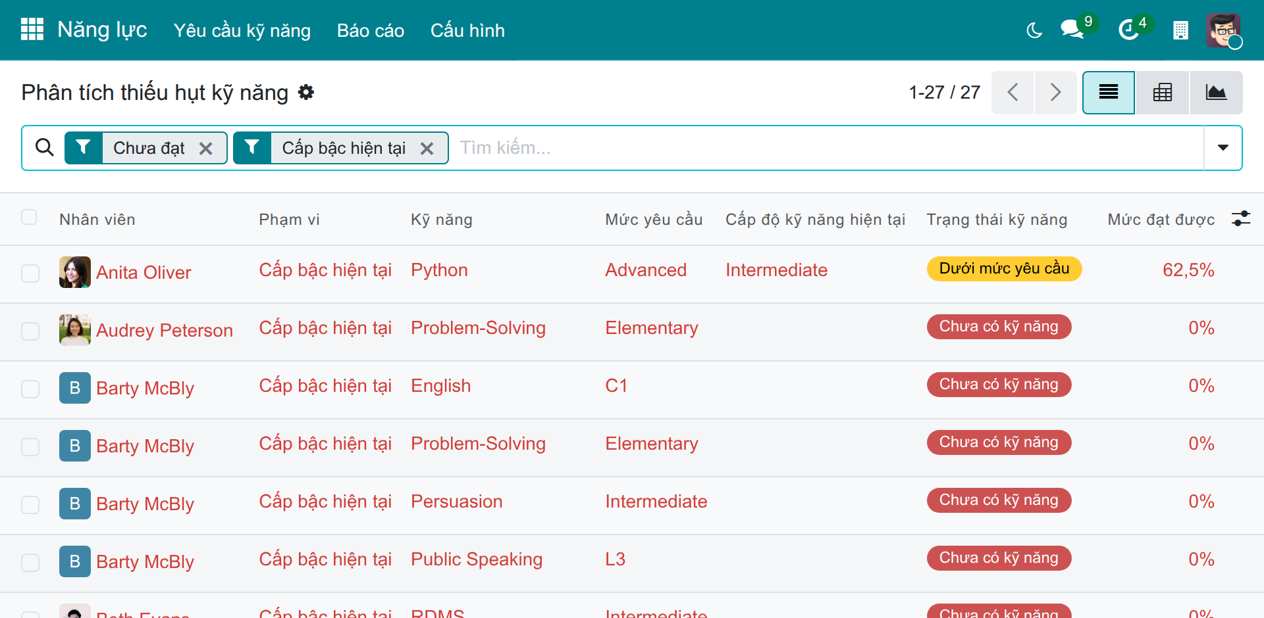Open the 'Báo cáo' menu
This screenshot has width=1264, height=618.
(371, 30)
